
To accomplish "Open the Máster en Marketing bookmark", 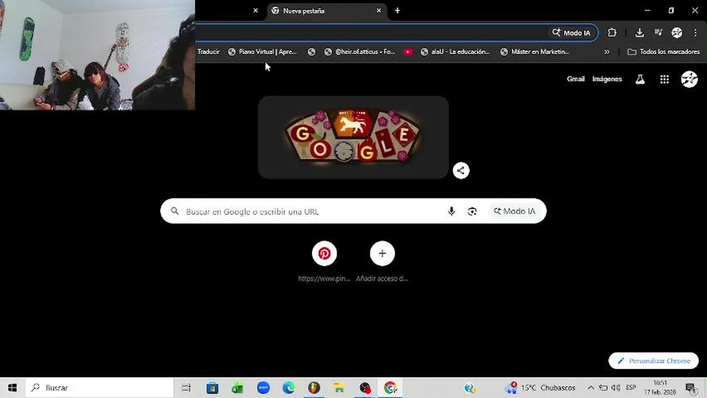I will coord(535,51).
